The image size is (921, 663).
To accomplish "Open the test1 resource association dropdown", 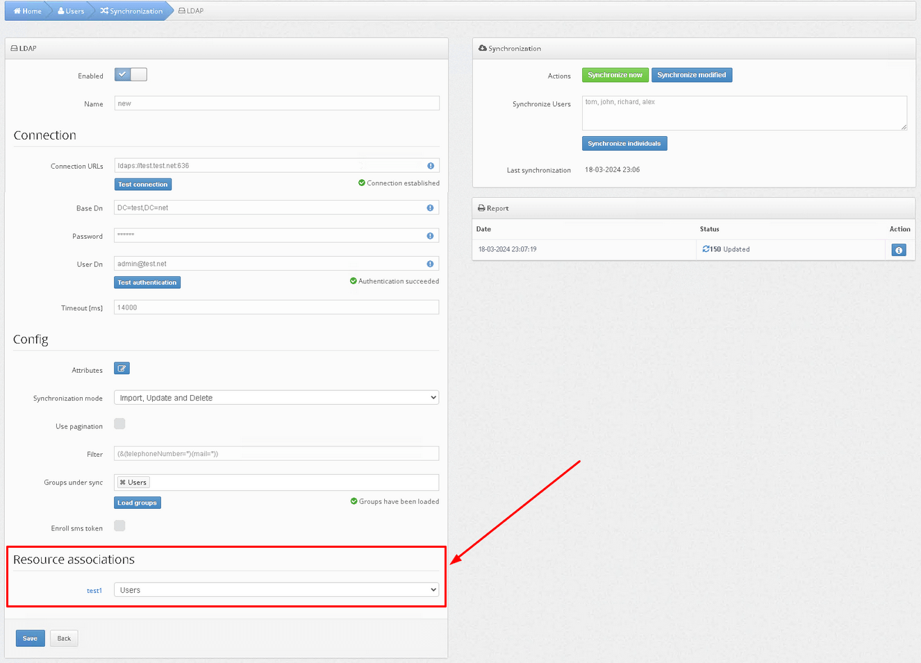I will [x=276, y=590].
